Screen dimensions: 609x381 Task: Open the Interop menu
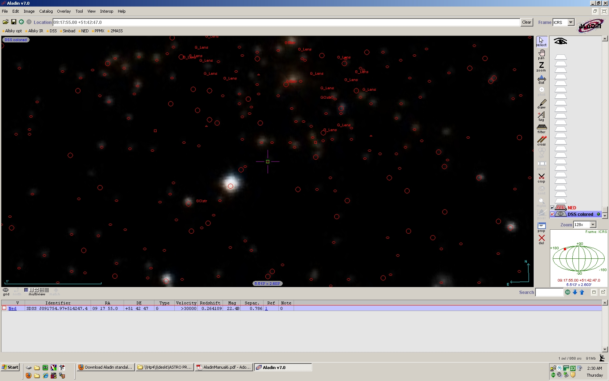pos(107,11)
